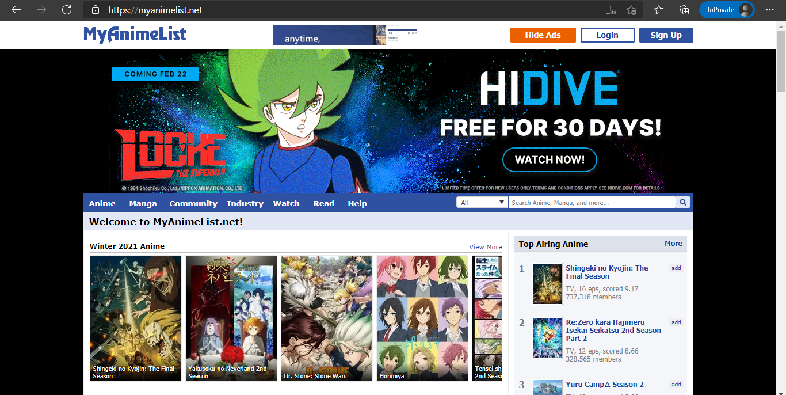Open Re:Zero kara Hajimeru Isekai Seikatsu link
This screenshot has width=786, height=395.
613,331
